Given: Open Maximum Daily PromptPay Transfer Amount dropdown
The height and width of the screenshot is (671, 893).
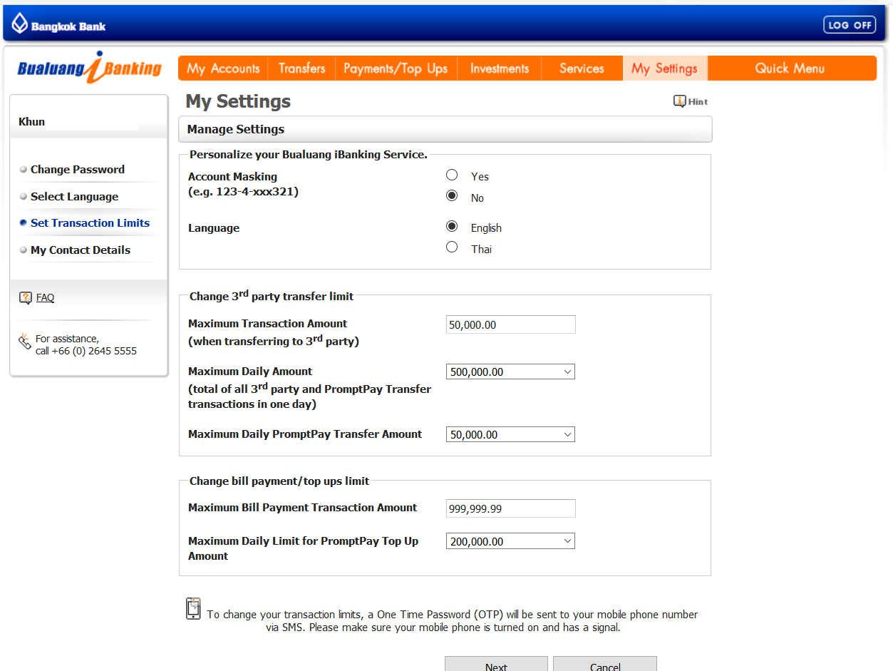Looking at the screenshot, I should [510, 434].
